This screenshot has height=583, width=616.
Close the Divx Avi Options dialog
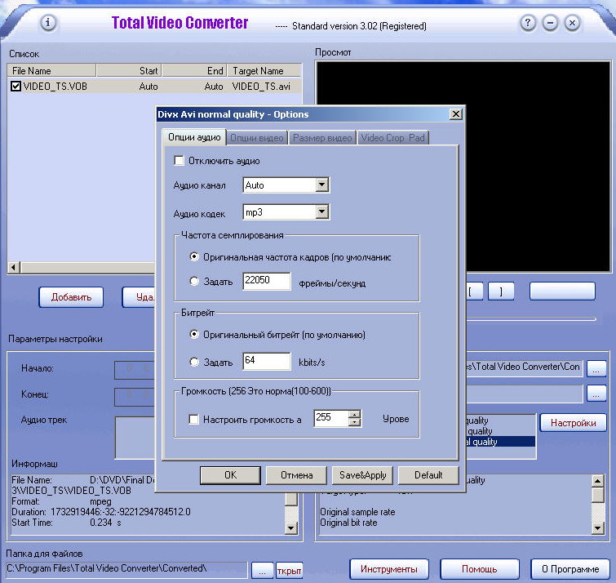click(455, 114)
